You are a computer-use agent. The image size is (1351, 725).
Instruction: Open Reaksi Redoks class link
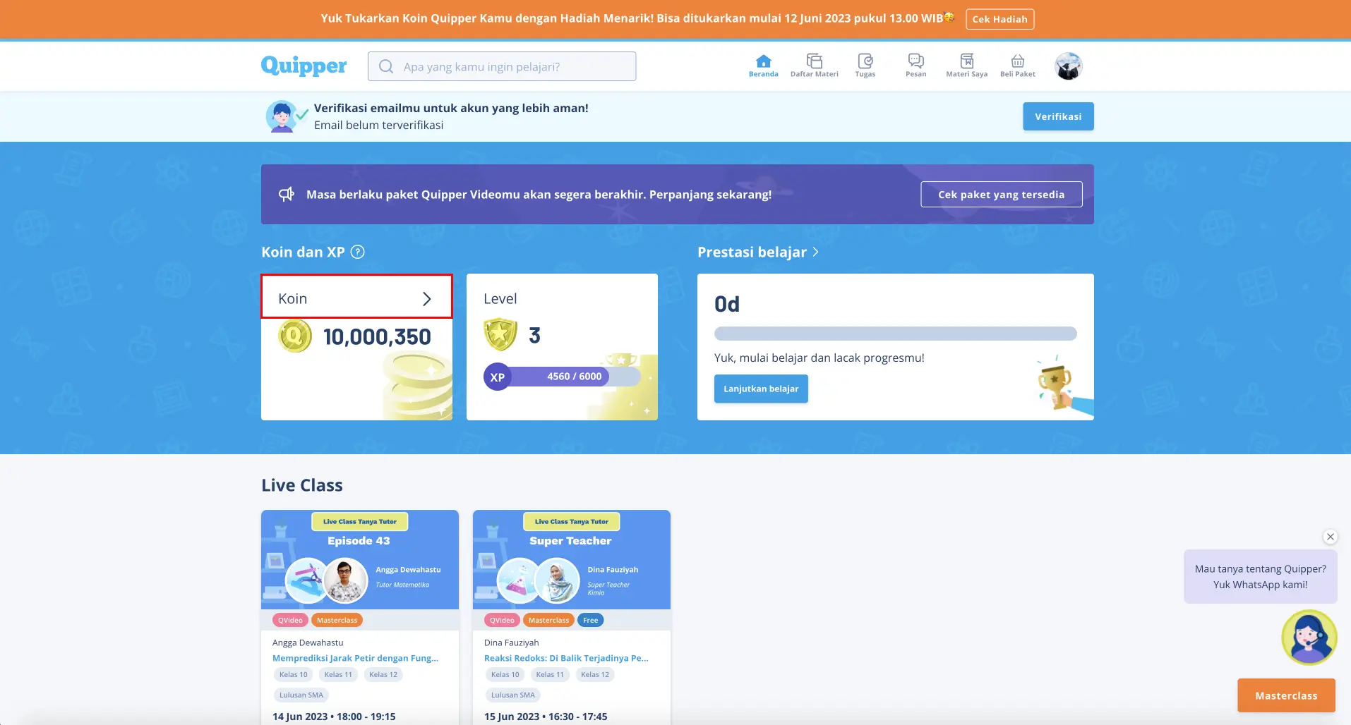[566, 658]
